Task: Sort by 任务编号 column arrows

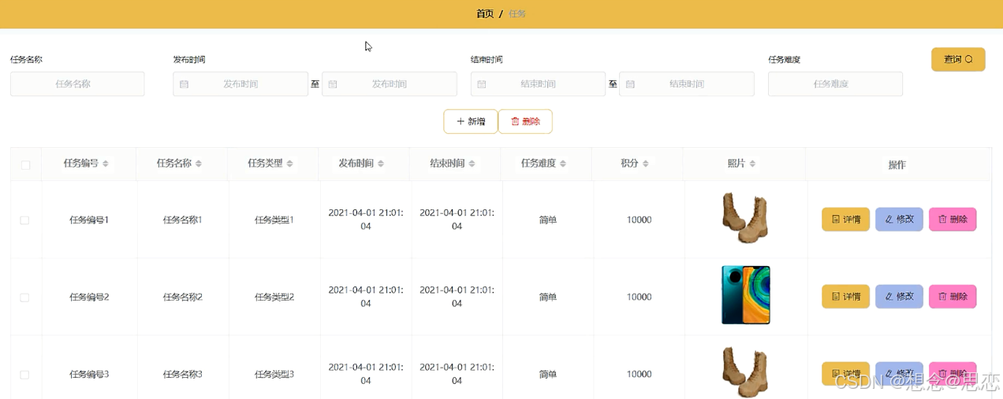Action: 107,164
